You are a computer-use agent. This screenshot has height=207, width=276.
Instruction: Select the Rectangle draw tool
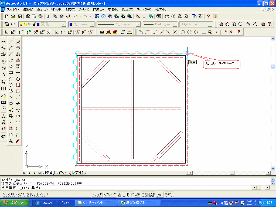11,73
